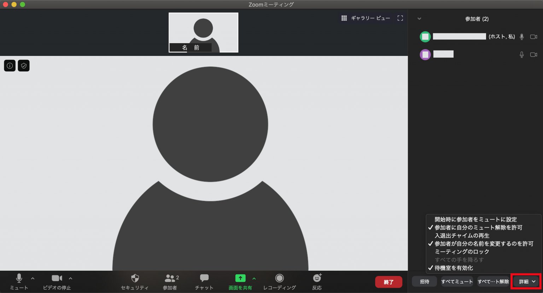Click the meeting information icon

pos(10,65)
